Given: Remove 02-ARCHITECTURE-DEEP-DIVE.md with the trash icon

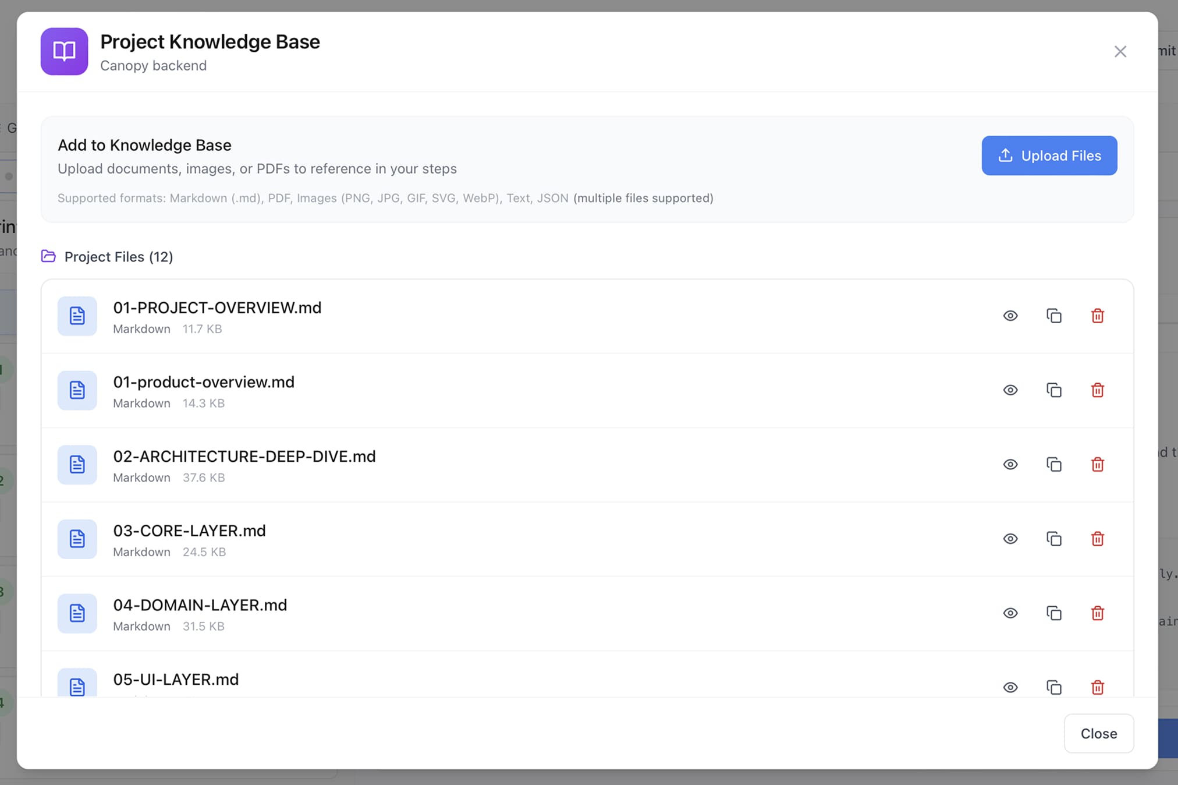Looking at the screenshot, I should [x=1098, y=465].
